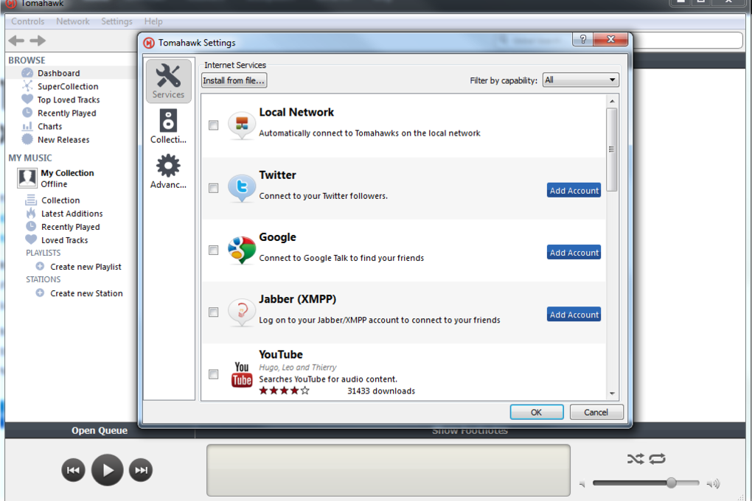Enable the Twitter service checkbox

click(213, 188)
